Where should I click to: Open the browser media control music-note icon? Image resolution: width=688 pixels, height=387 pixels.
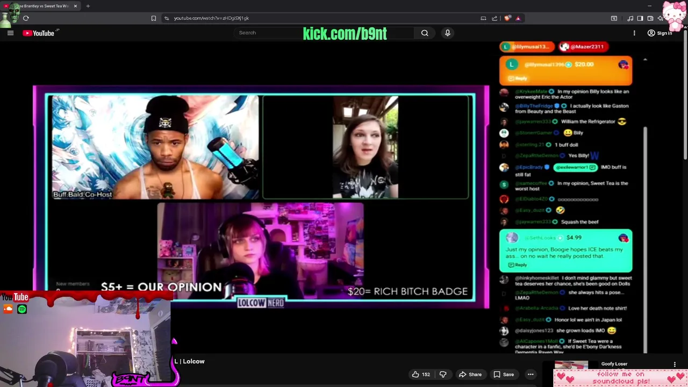(x=630, y=18)
